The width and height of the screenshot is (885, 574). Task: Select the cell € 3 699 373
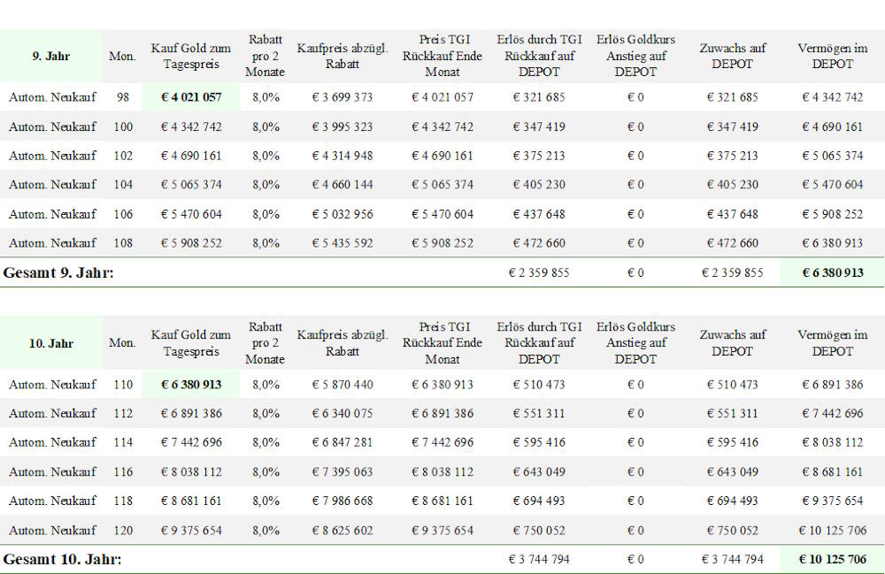click(x=342, y=97)
